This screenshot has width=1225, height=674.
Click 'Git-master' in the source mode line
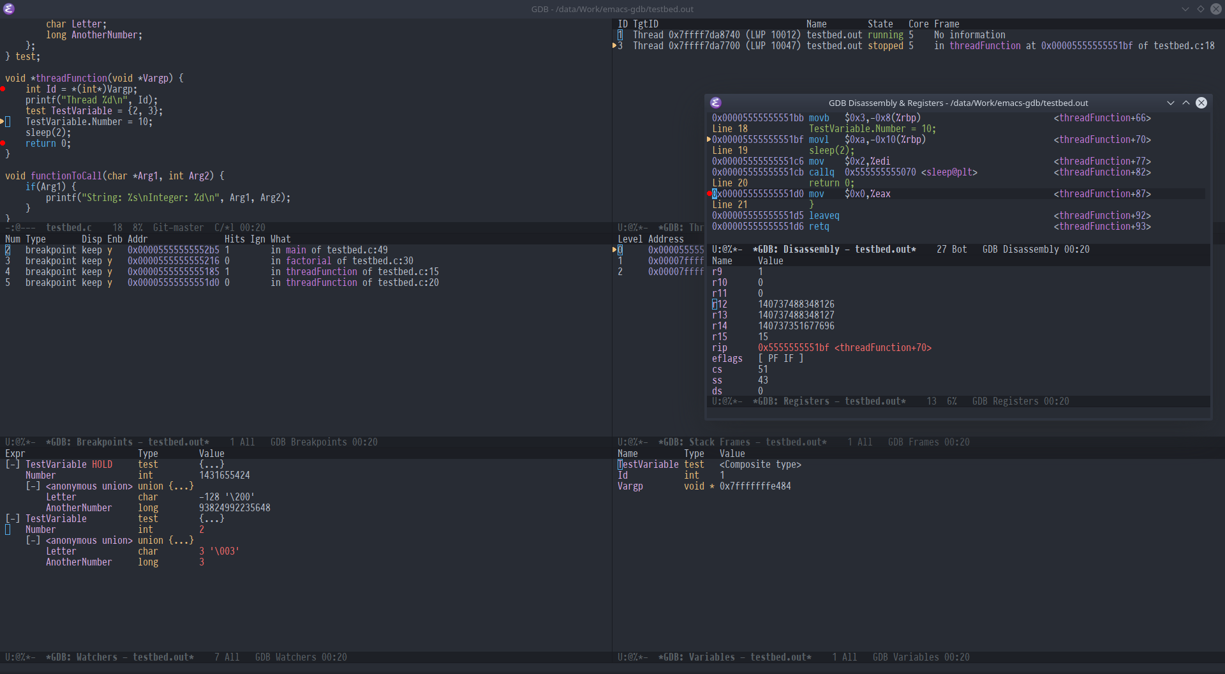tap(179, 228)
